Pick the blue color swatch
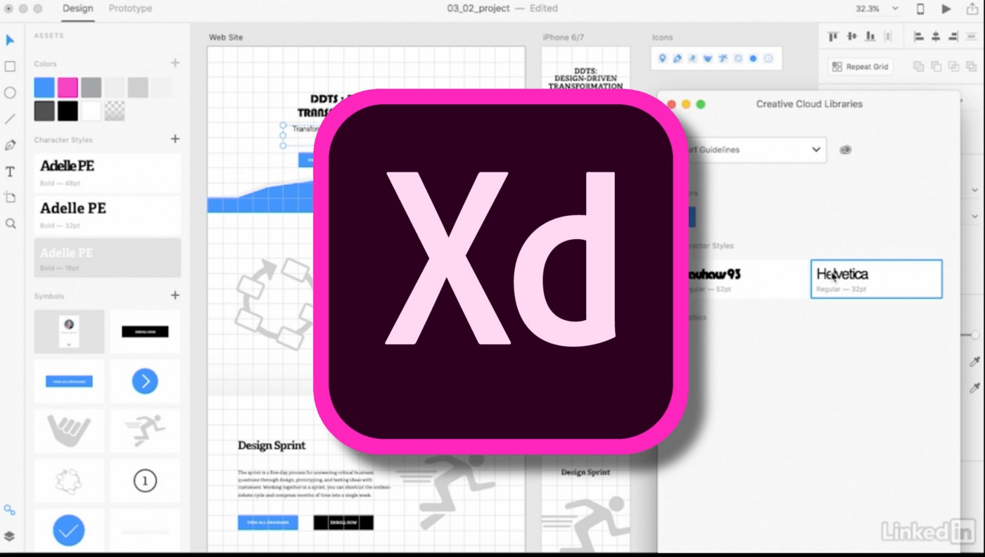Viewport: 985px width, 557px height. (44, 87)
